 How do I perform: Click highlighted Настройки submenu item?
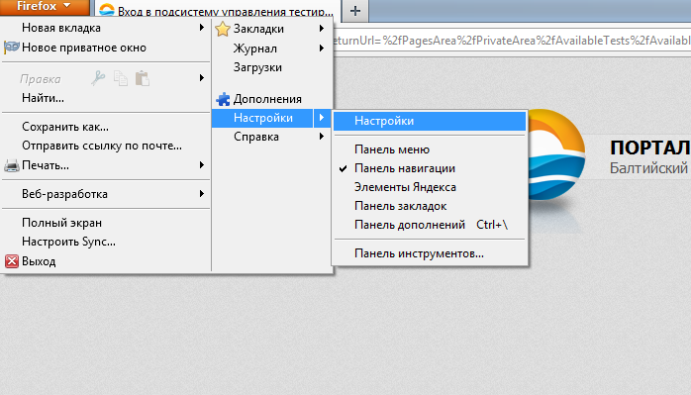click(x=430, y=121)
